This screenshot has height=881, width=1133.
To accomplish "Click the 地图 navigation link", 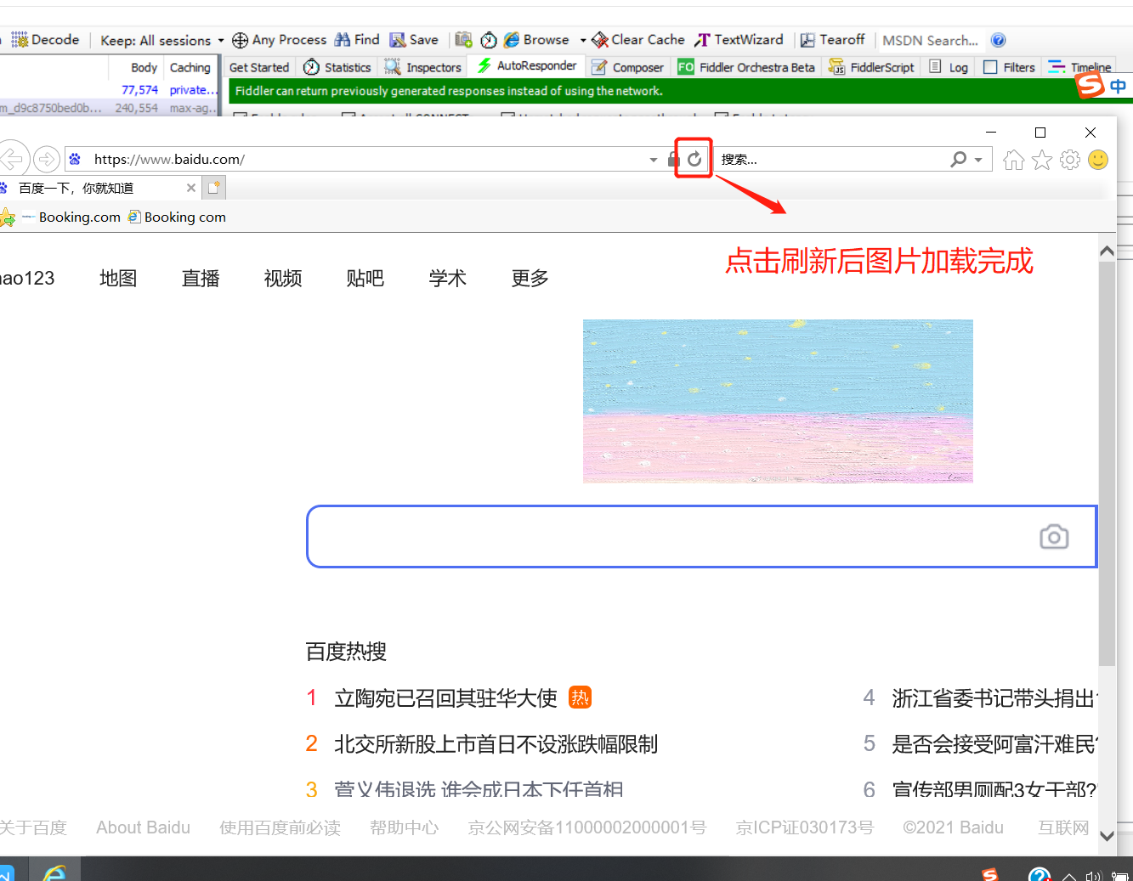I will tap(118, 279).
